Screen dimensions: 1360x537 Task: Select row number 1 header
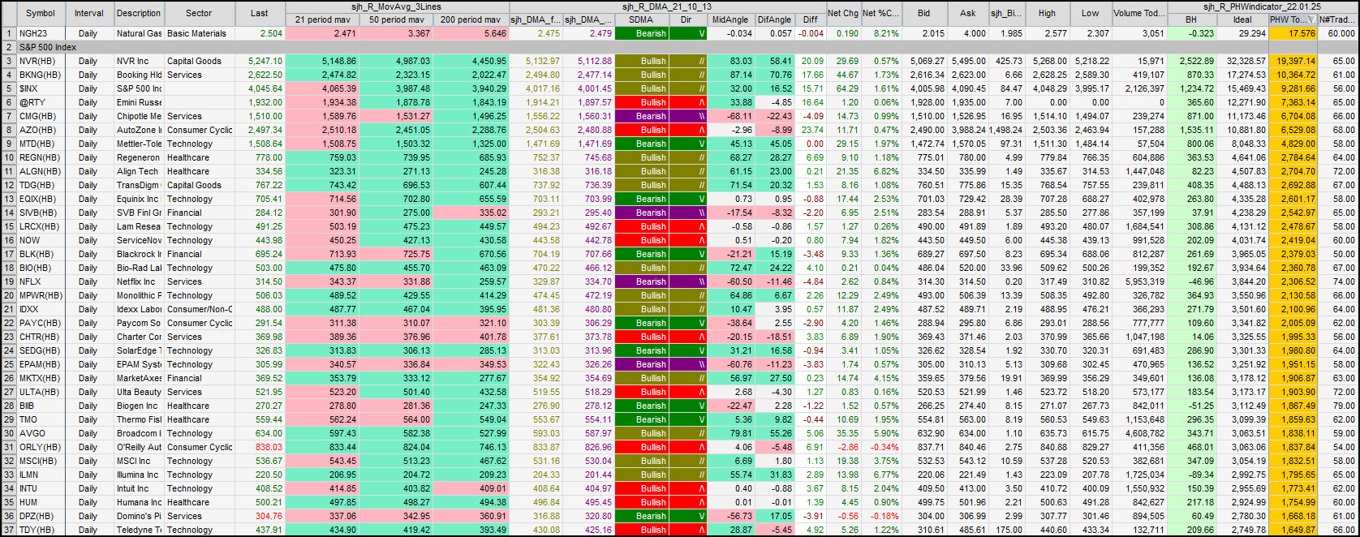[9, 33]
